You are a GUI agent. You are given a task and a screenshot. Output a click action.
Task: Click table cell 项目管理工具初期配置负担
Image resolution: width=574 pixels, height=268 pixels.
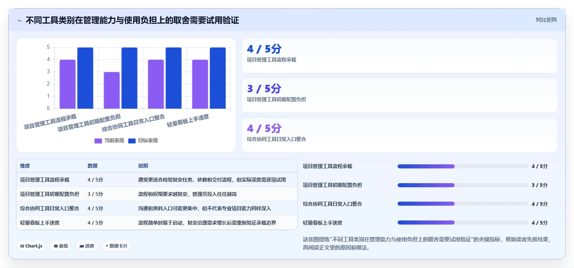pos(50,194)
